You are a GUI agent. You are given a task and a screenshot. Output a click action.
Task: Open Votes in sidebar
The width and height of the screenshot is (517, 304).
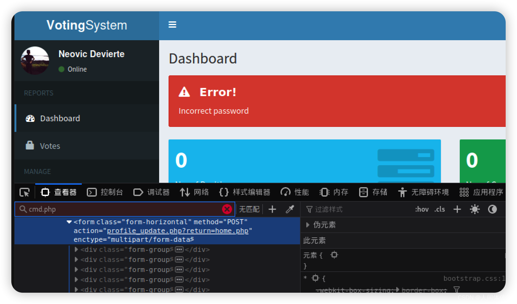click(87, 146)
